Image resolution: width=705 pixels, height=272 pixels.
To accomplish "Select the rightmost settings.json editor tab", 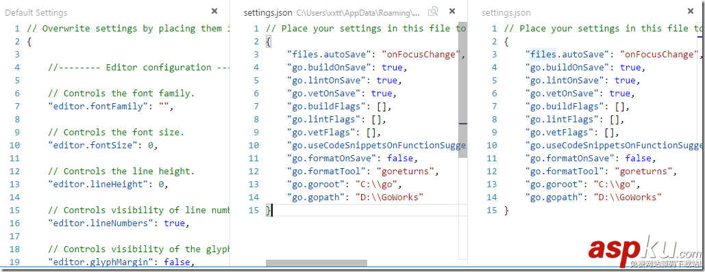I will click(x=506, y=12).
